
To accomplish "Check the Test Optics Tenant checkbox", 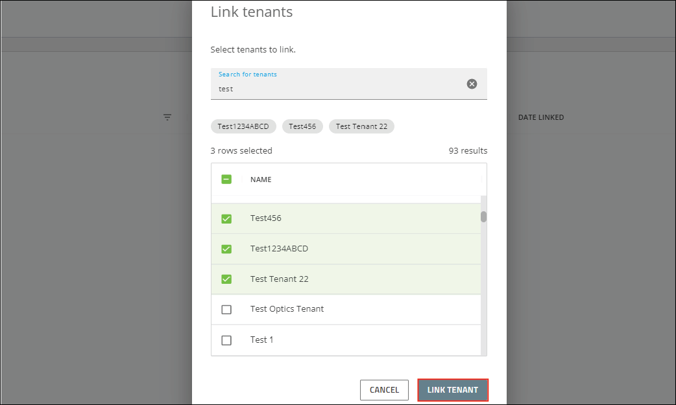I will click(x=226, y=310).
